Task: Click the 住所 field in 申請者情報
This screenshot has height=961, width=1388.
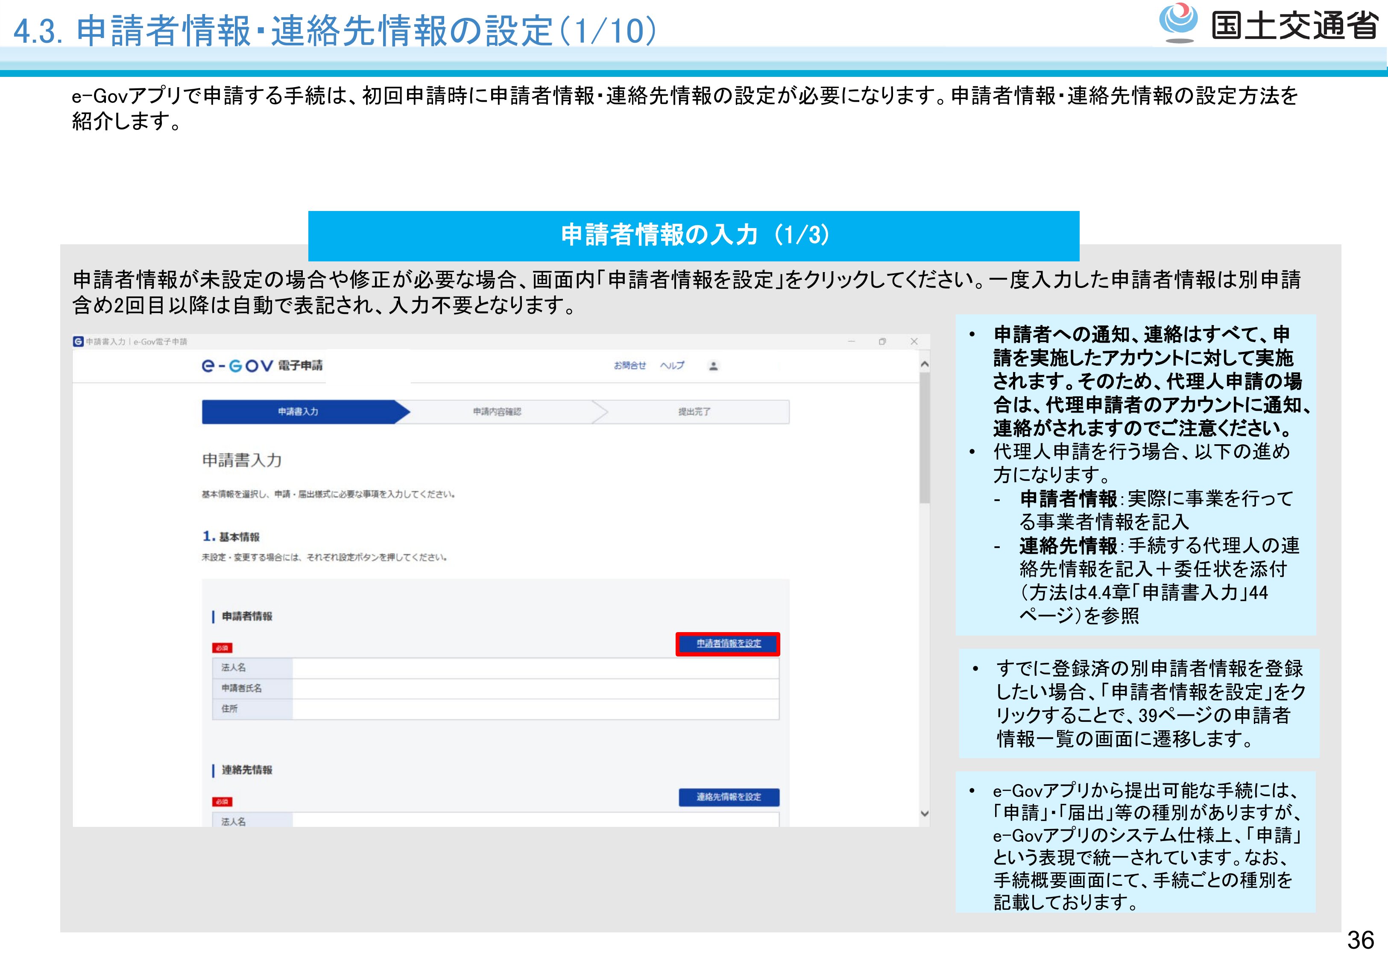Action: pos(535,709)
